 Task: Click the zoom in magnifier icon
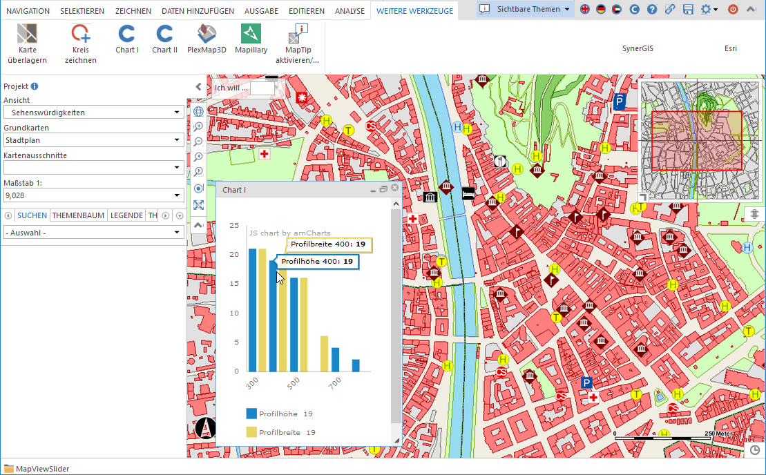coord(198,127)
